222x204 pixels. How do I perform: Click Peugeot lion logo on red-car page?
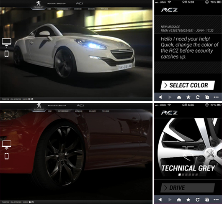39,107
